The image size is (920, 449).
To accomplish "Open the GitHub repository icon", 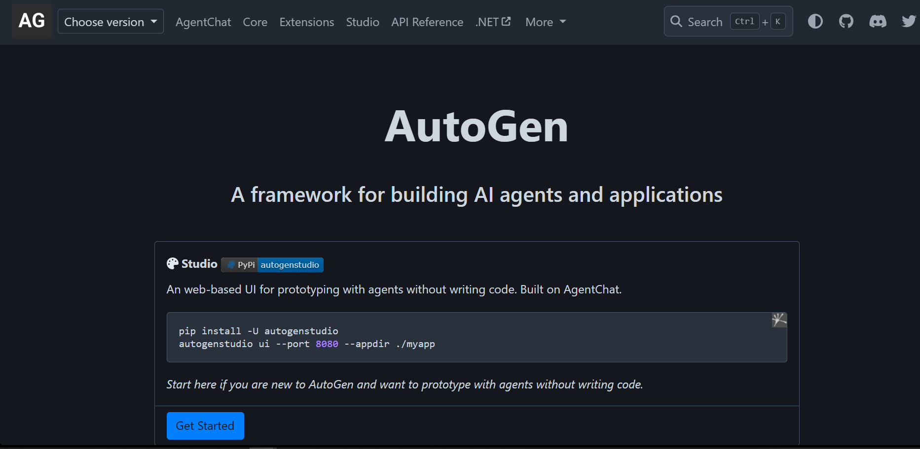I will tap(846, 22).
